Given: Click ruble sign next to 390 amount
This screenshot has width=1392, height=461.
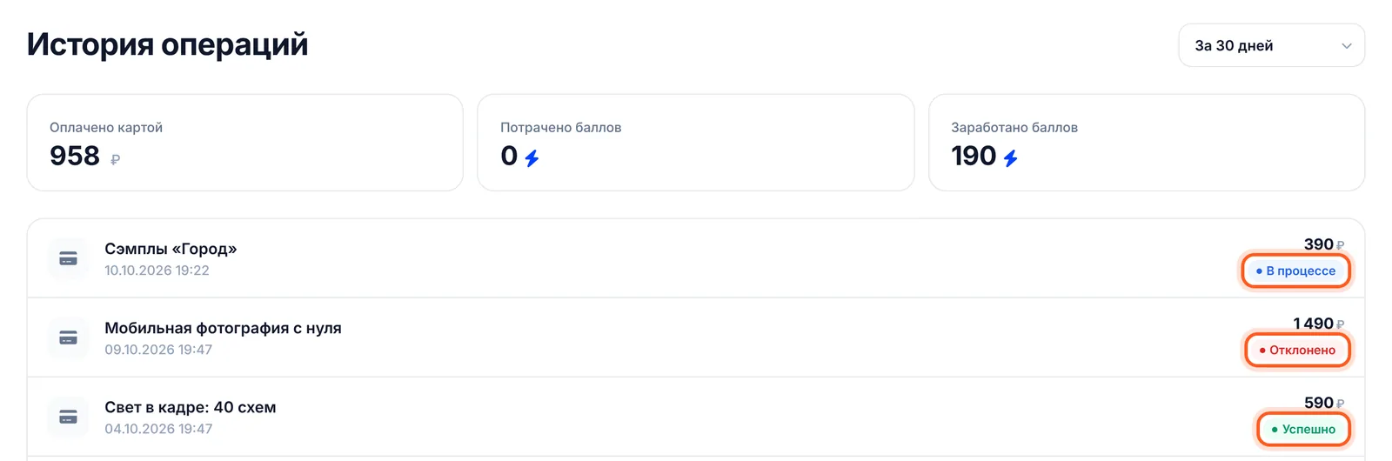Looking at the screenshot, I should click(1340, 245).
